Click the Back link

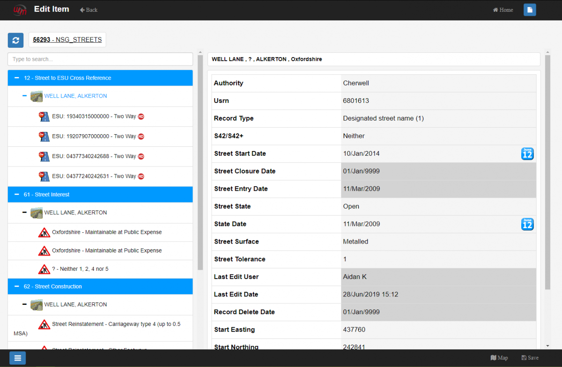(x=89, y=10)
